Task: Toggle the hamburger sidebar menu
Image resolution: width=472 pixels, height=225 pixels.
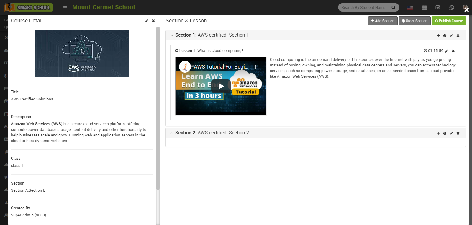Action: point(65,8)
